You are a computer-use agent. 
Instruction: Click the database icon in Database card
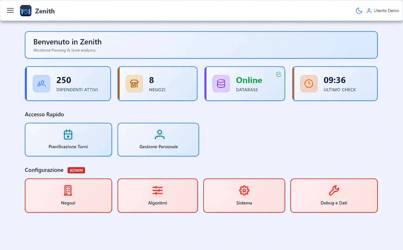pyautogui.click(x=221, y=84)
